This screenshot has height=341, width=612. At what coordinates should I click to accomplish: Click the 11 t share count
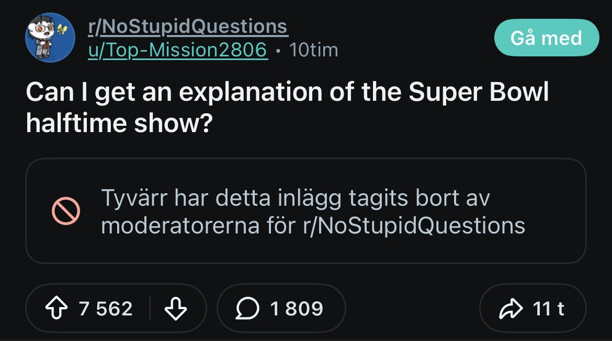point(548,309)
